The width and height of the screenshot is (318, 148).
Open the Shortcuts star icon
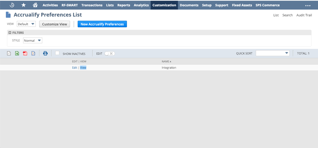coord(24,5)
